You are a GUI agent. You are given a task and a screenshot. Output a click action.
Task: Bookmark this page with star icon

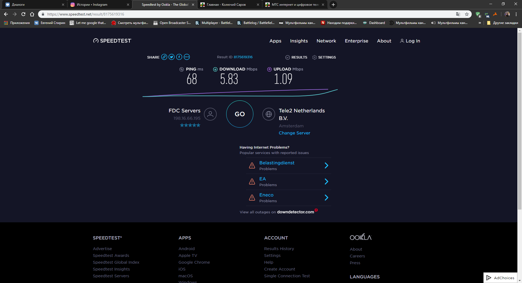pyautogui.click(x=467, y=14)
